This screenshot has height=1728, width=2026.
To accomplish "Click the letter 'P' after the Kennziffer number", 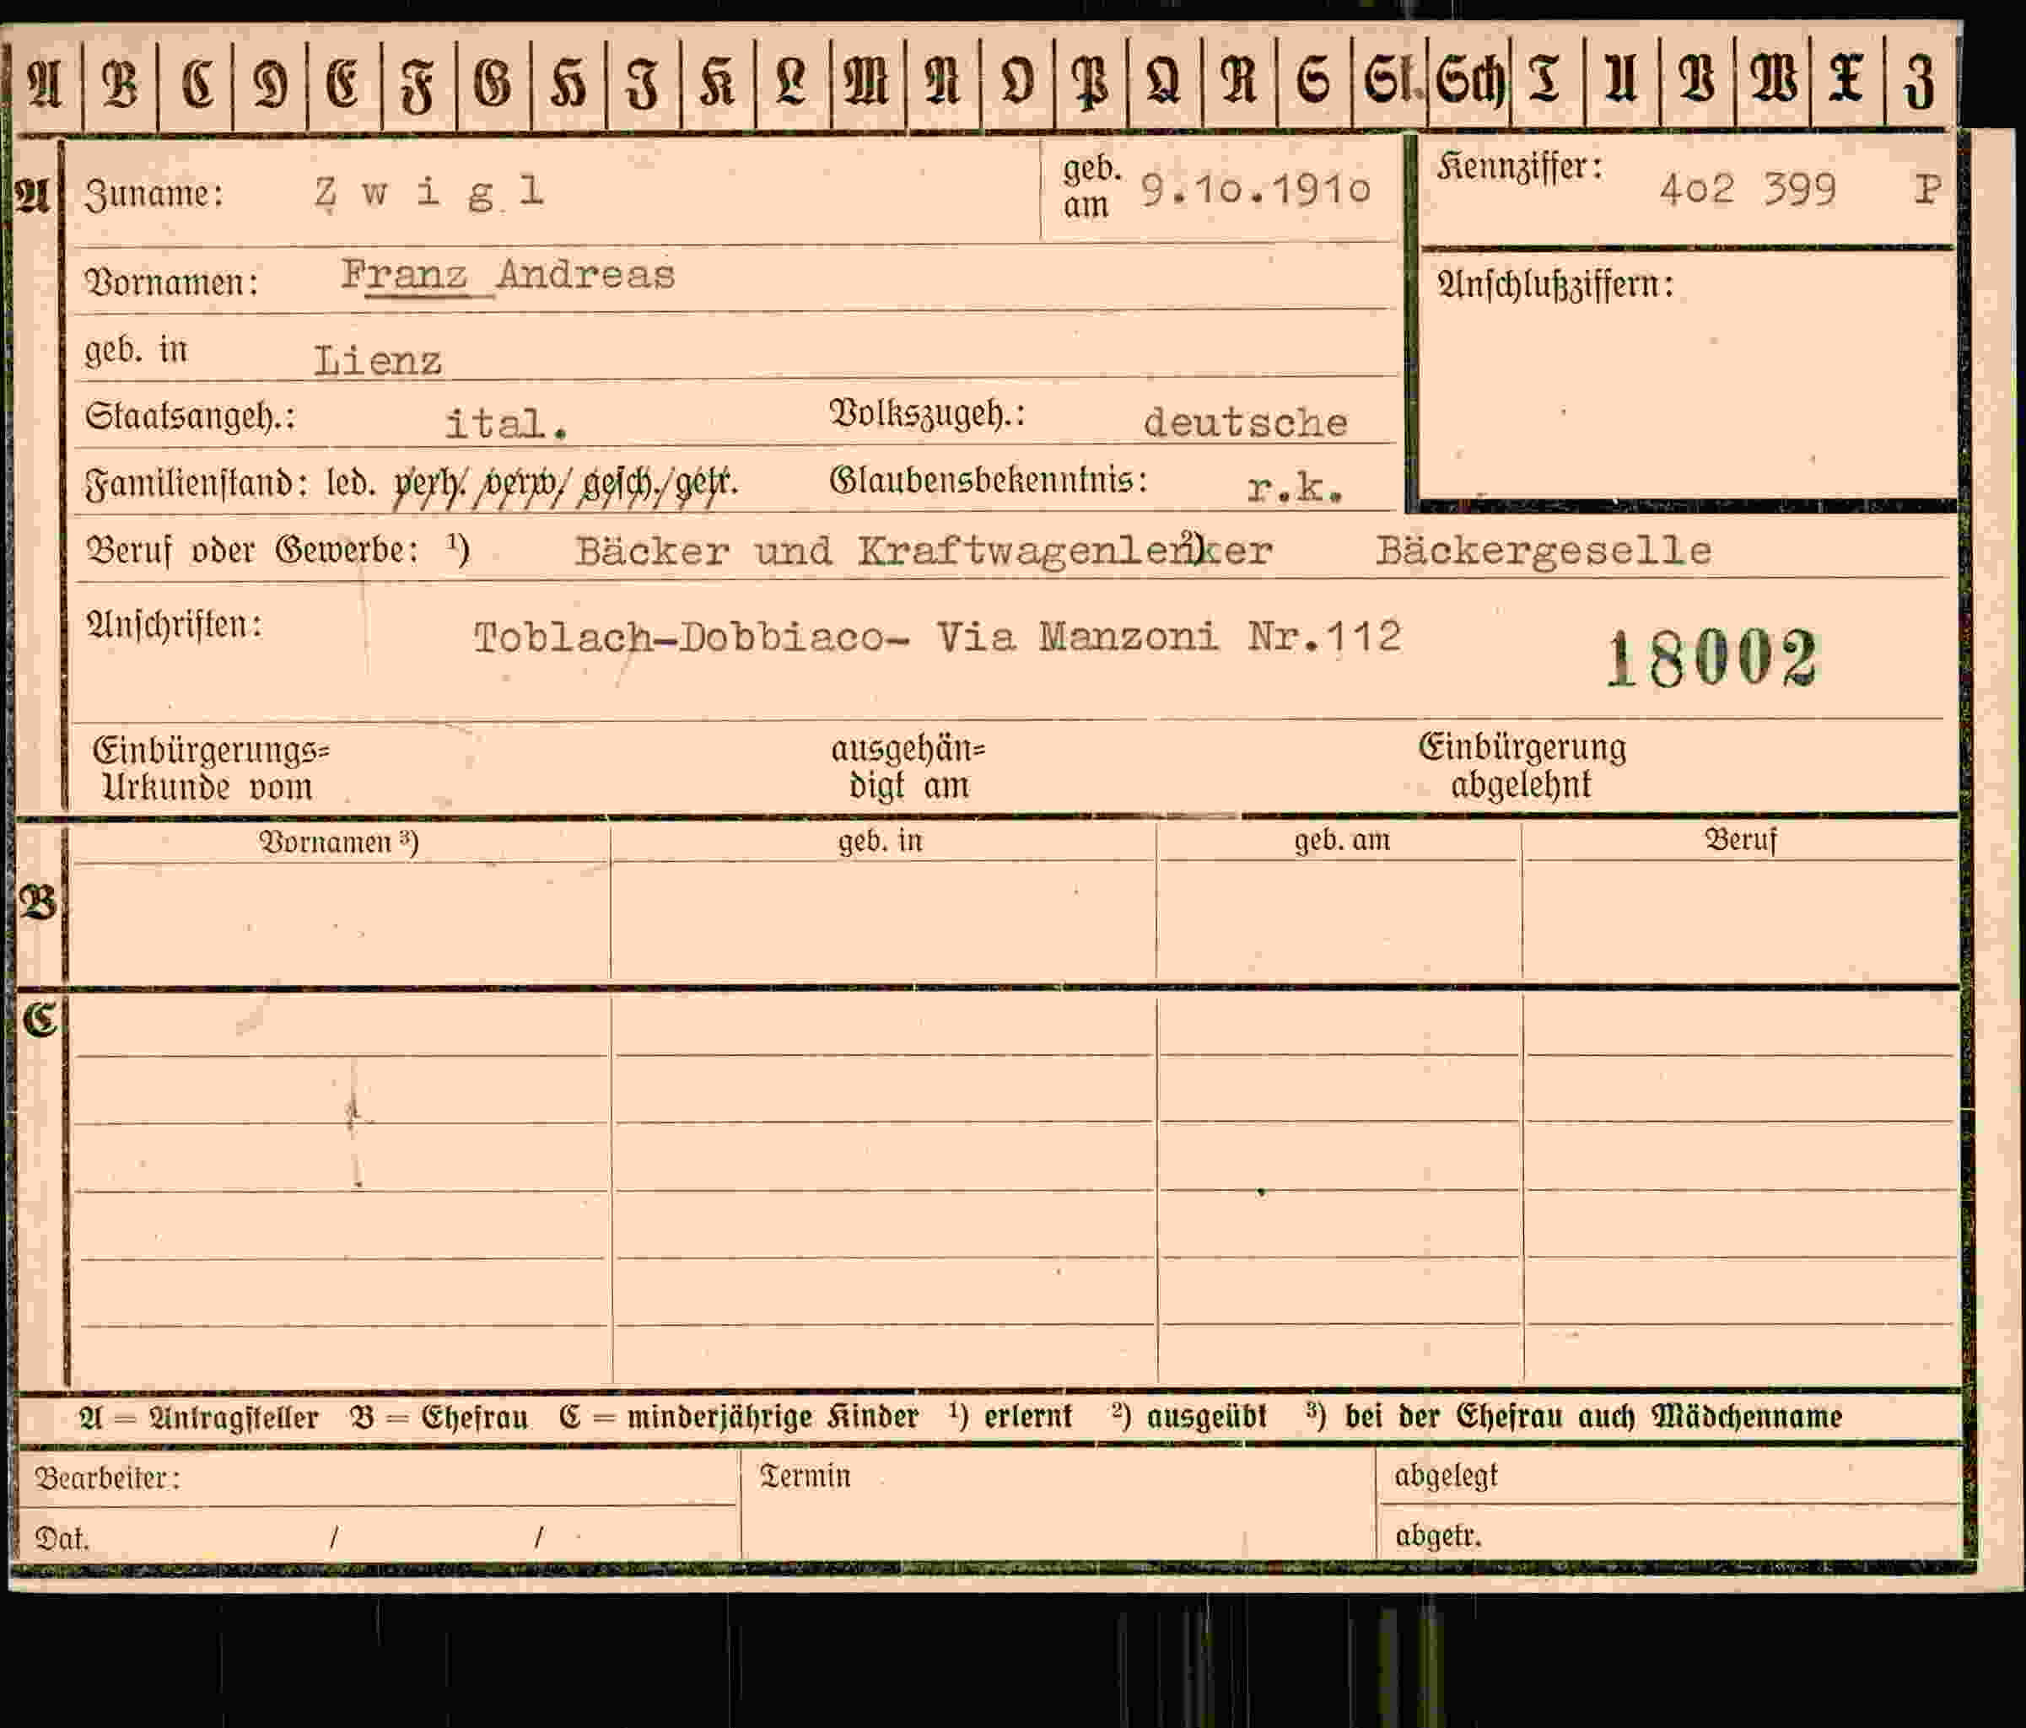I will pyautogui.click(x=1927, y=189).
